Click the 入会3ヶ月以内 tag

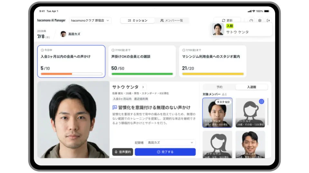(122, 99)
